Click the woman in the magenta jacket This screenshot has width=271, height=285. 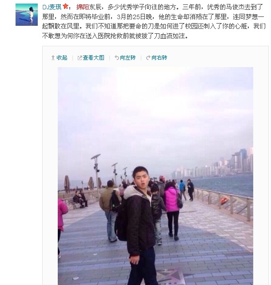coord(172,210)
